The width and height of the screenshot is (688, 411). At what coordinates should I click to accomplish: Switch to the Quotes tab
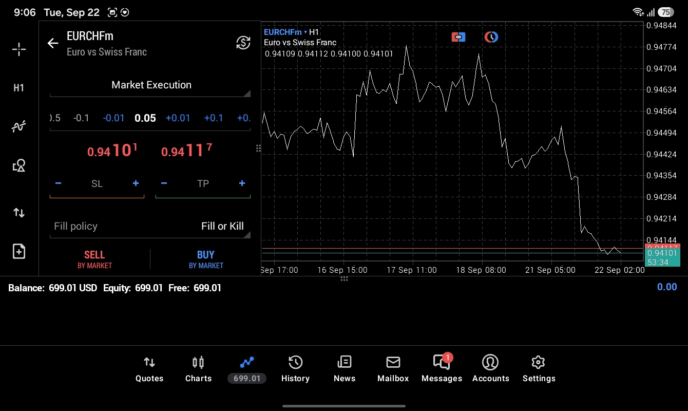click(x=149, y=370)
